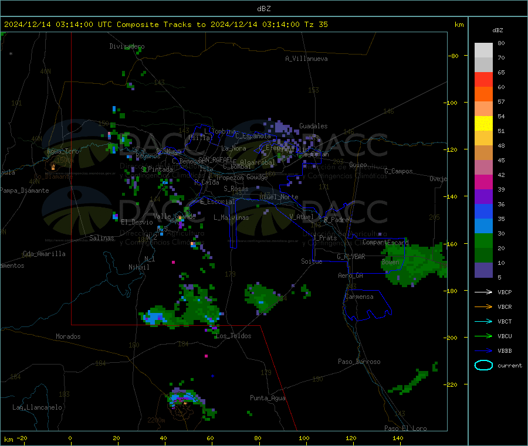
Task: Click the 'V_Atuel' place label
Action: click(x=302, y=217)
